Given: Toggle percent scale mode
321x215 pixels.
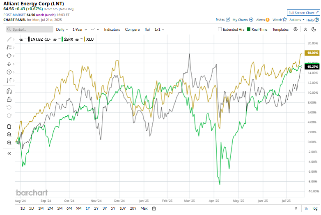Looking at the screenshot, I should click(x=306, y=208).
